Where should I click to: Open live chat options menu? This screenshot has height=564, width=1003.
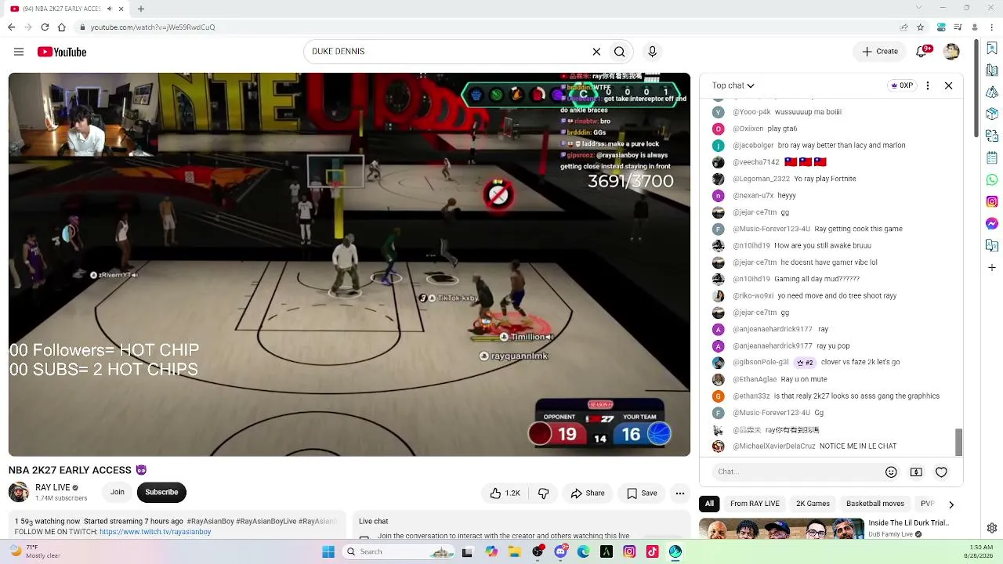[928, 85]
